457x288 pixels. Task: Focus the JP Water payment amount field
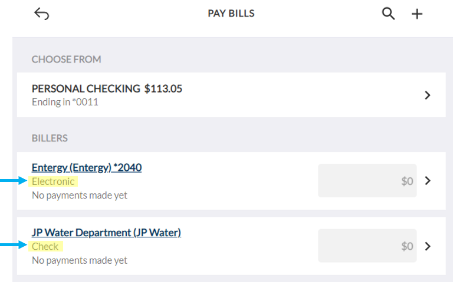pyautogui.click(x=367, y=246)
